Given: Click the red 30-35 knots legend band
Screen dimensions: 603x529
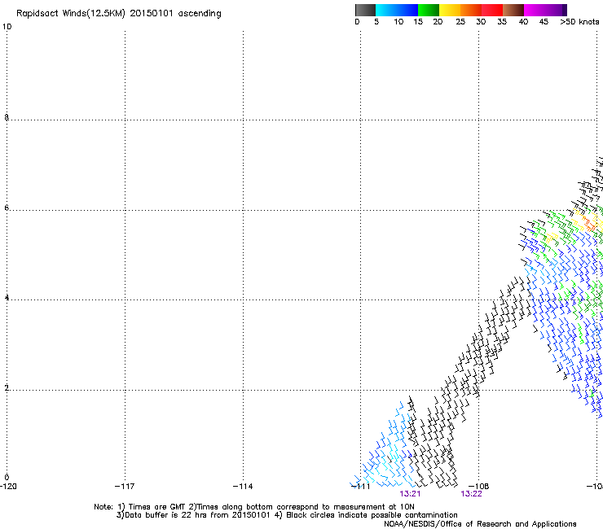Looking at the screenshot, I should point(492,10).
